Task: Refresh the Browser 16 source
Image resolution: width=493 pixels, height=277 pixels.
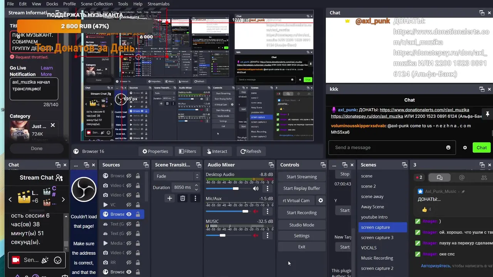Action: [x=251, y=151]
